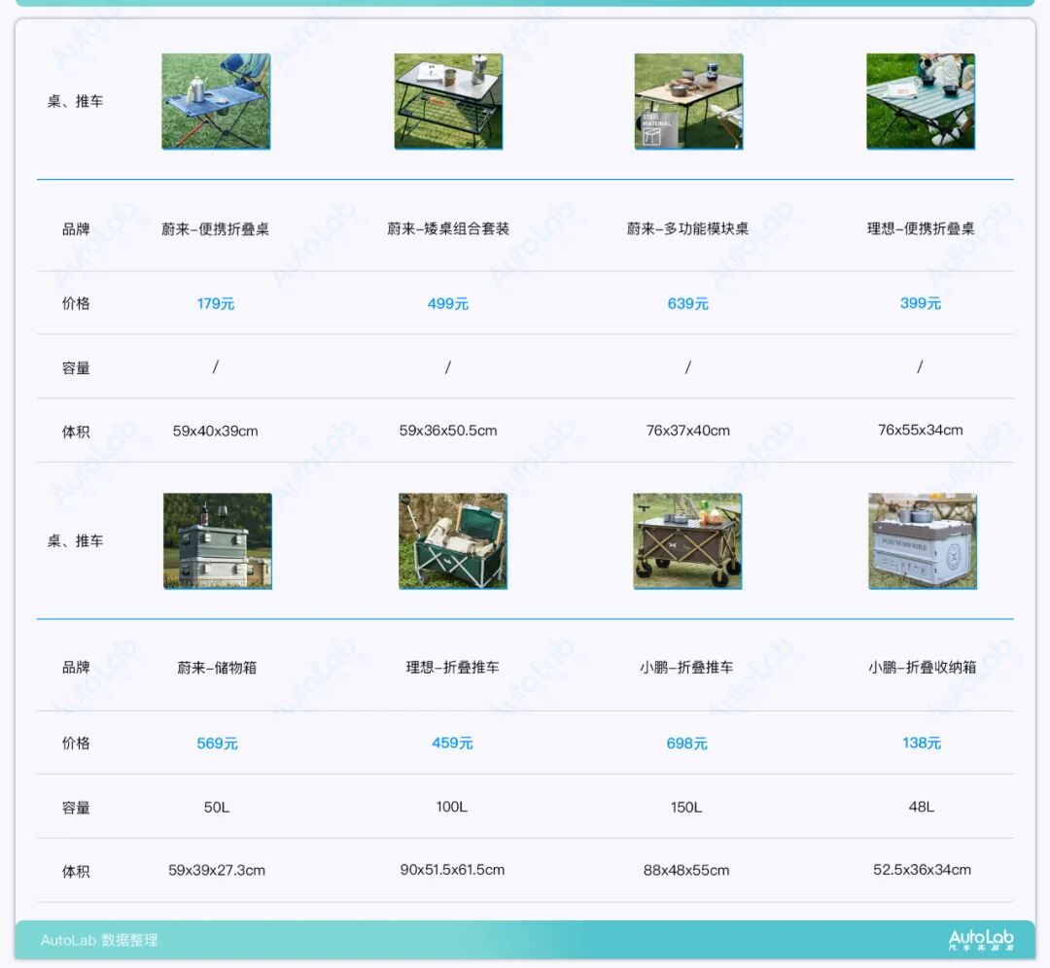This screenshot has width=1050, height=968.
Task: Click the 179元 price
Action: (216, 304)
